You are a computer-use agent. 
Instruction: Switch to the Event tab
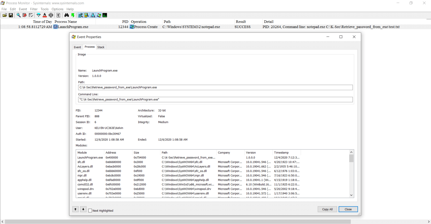tap(77, 47)
